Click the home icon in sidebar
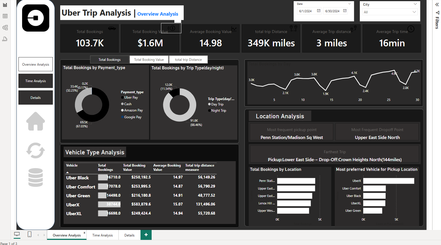The image size is (441, 245). (35, 121)
